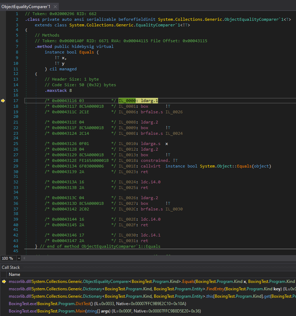Click the IL_0024 branch target on line 23

click(174, 133)
